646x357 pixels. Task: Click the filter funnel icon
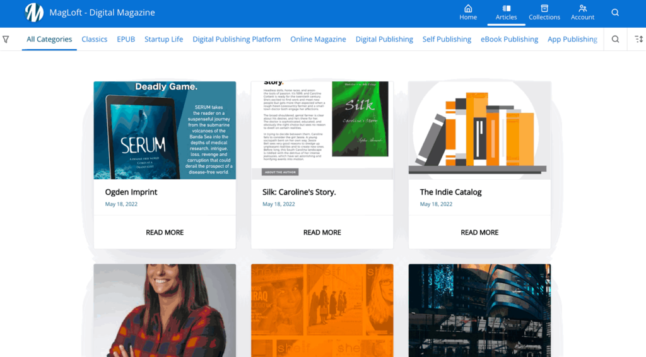pyautogui.click(x=6, y=39)
